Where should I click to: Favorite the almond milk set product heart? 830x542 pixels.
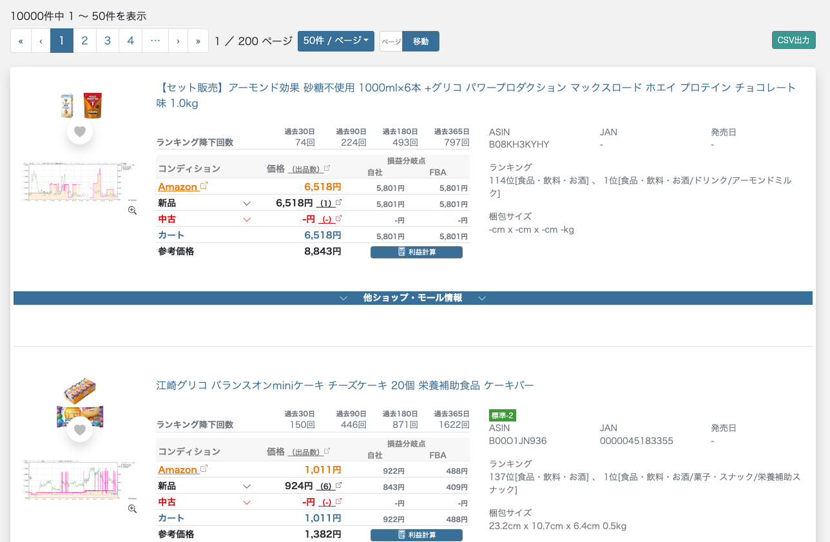pyautogui.click(x=80, y=131)
